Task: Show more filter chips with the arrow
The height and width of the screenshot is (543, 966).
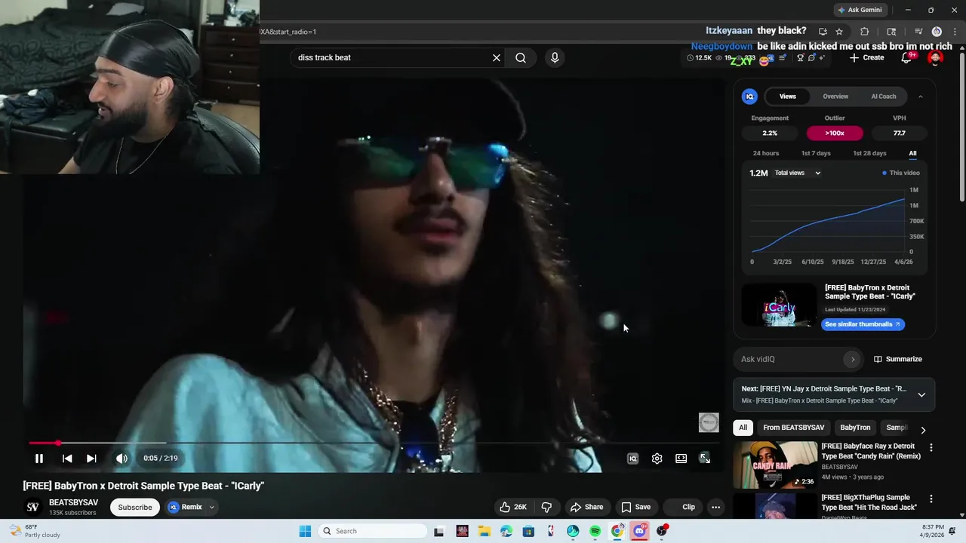Action: click(923, 430)
